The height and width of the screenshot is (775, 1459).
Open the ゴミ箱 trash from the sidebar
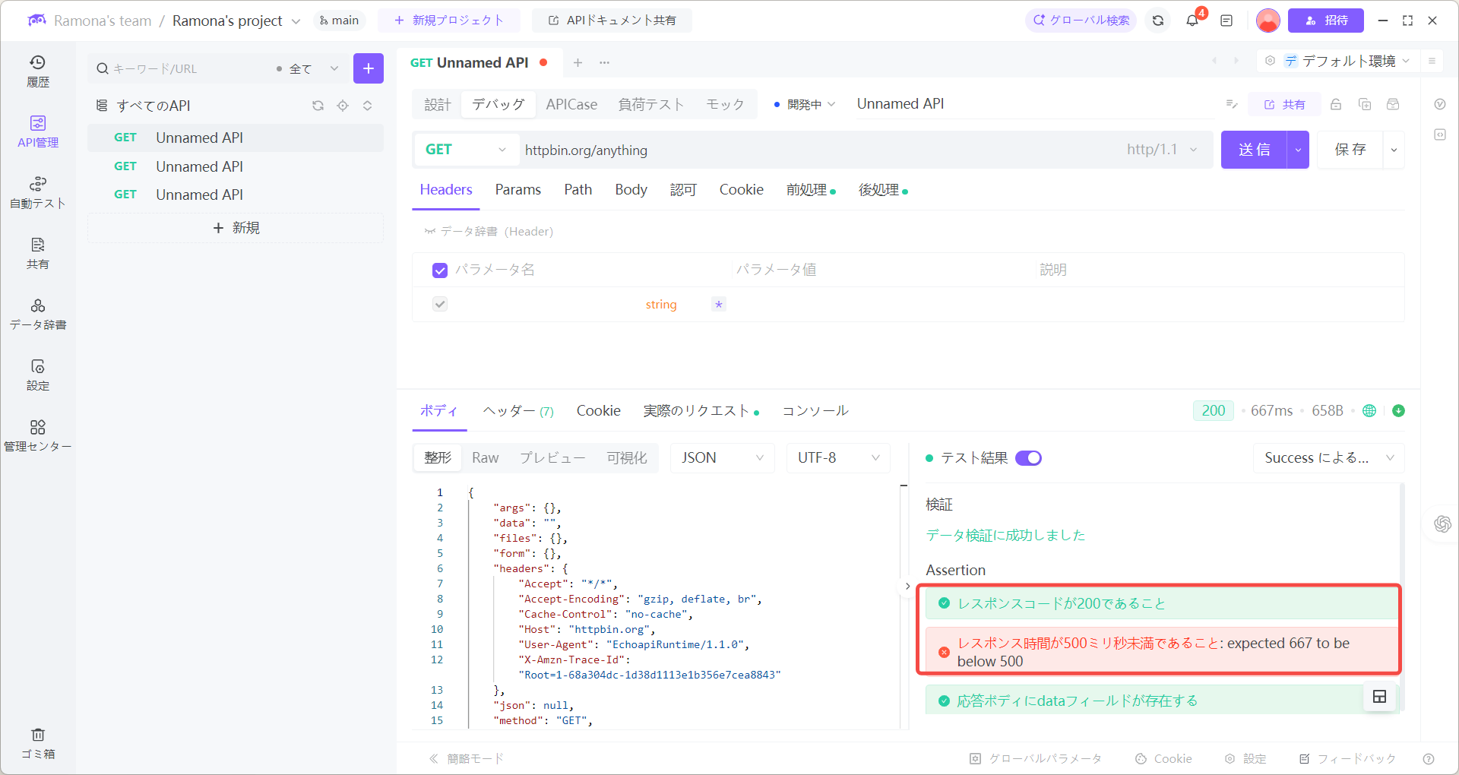click(x=38, y=742)
